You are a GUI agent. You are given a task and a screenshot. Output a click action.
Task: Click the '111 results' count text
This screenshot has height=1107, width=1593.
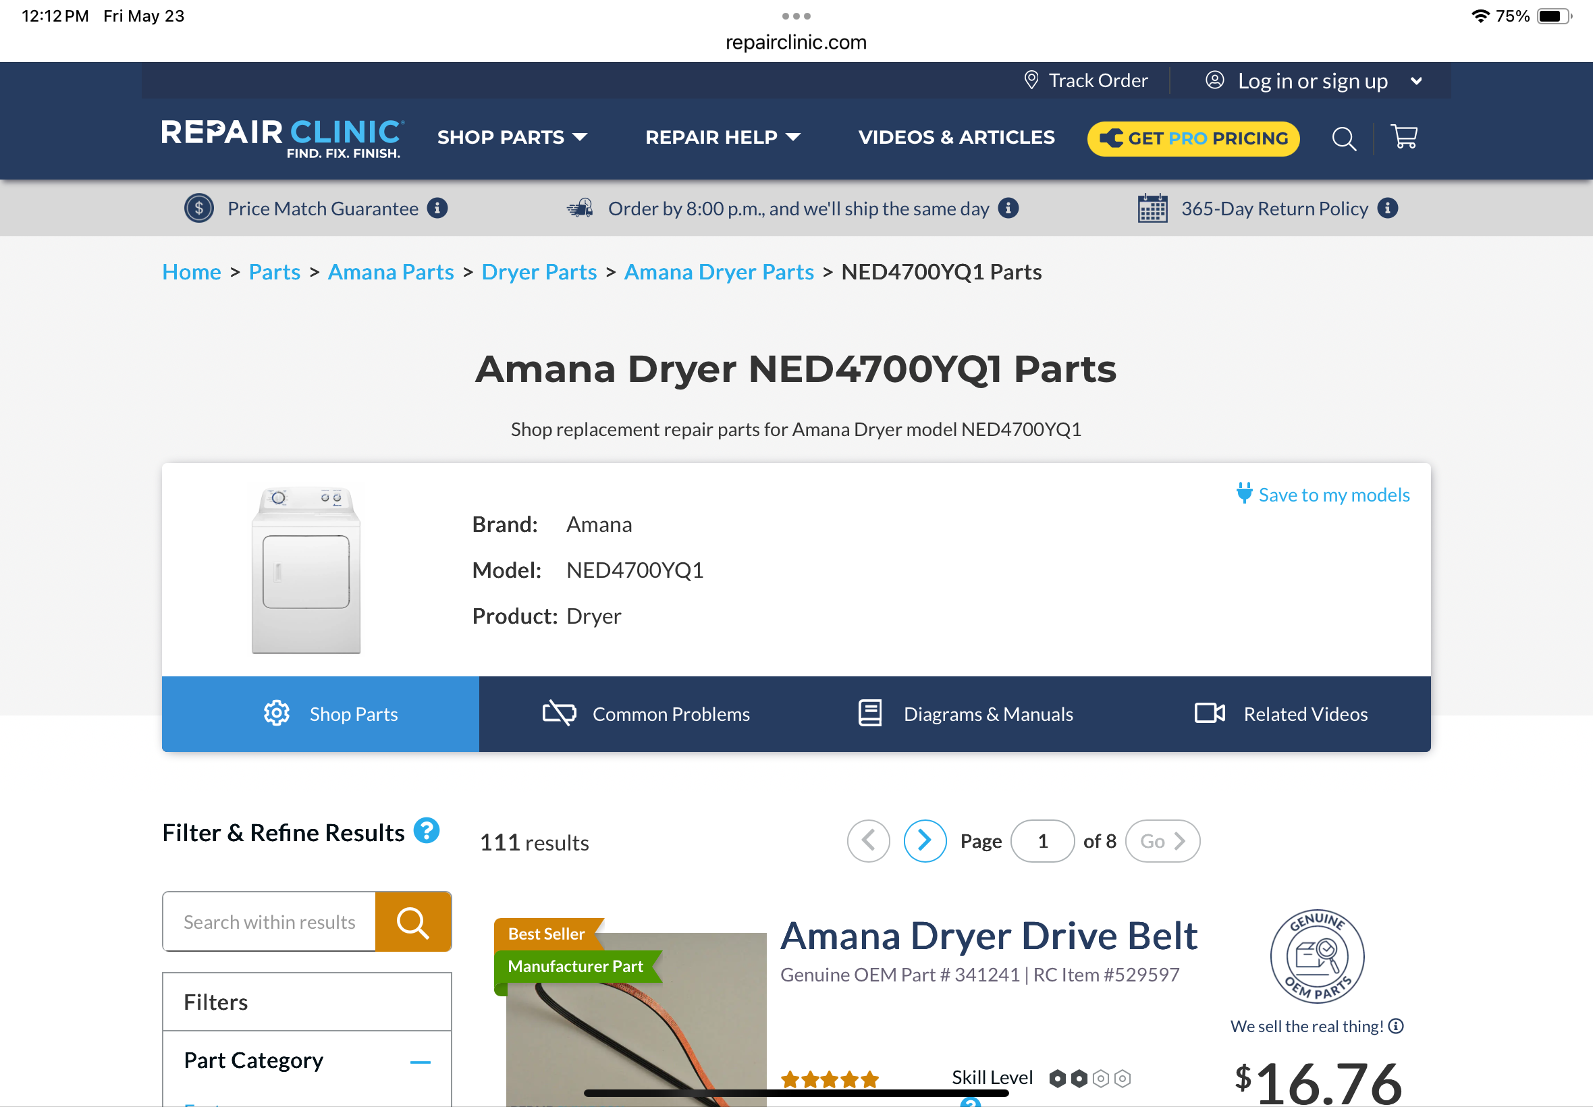[534, 842]
